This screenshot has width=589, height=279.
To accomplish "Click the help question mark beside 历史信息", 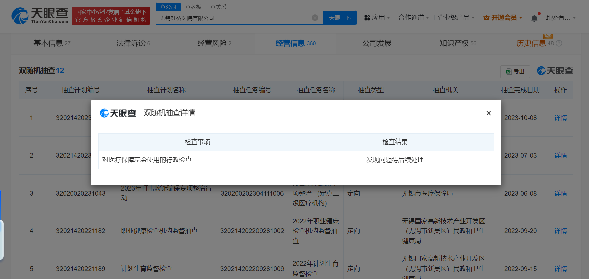I will (559, 43).
